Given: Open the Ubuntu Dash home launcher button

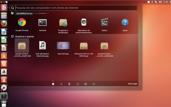Looking at the screenshot, I should pos(4,8).
